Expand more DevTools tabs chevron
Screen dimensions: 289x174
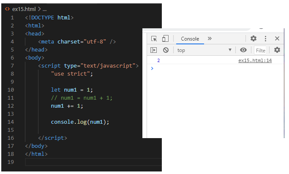[x=210, y=38]
